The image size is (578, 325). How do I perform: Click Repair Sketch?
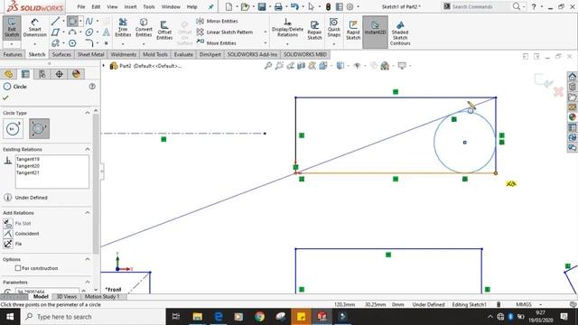point(314,30)
